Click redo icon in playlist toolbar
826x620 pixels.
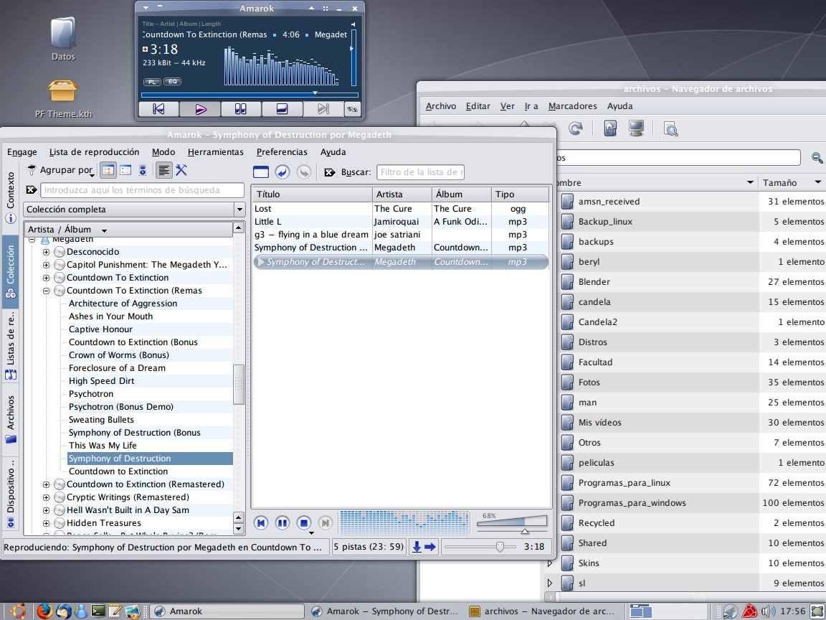[304, 172]
